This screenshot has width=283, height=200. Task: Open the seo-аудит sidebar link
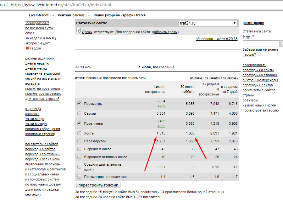(x=33, y=194)
